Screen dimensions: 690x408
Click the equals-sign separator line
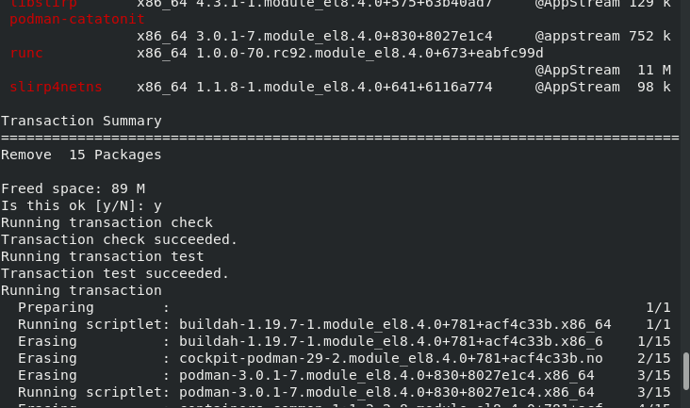point(340,138)
